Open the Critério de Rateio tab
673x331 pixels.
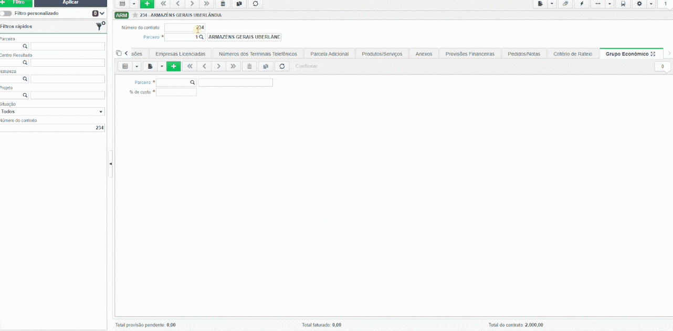coord(573,54)
